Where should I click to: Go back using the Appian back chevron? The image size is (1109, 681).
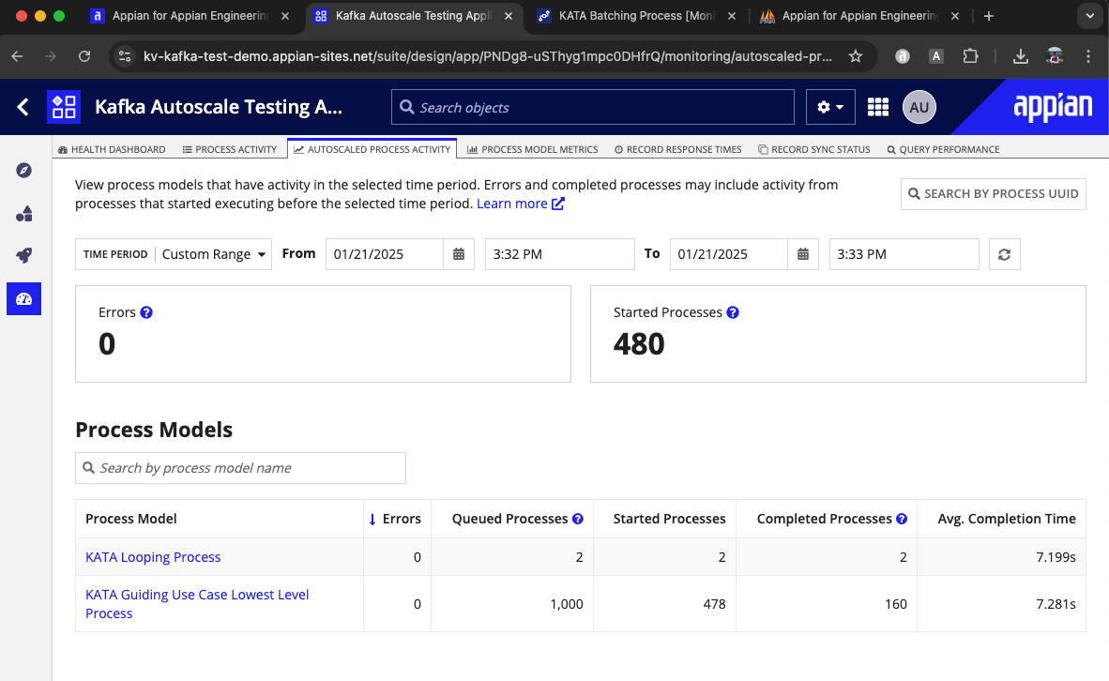point(23,107)
